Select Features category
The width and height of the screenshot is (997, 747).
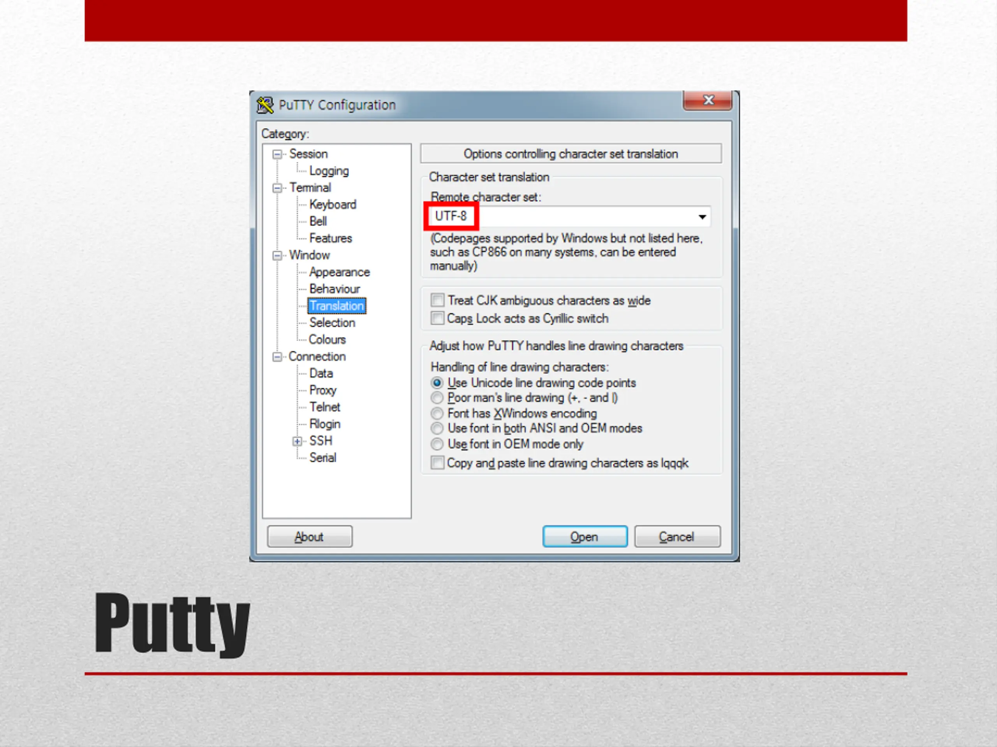coord(330,238)
